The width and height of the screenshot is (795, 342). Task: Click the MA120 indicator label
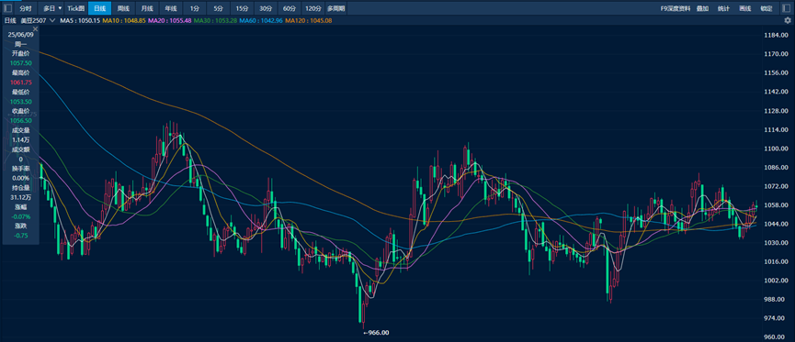coord(309,21)
